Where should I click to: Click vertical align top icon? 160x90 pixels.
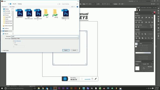146,18
